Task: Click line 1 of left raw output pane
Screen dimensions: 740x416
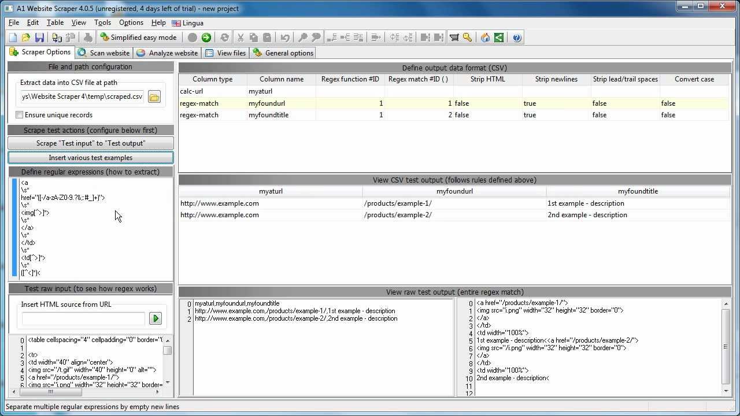Action: 295,311
